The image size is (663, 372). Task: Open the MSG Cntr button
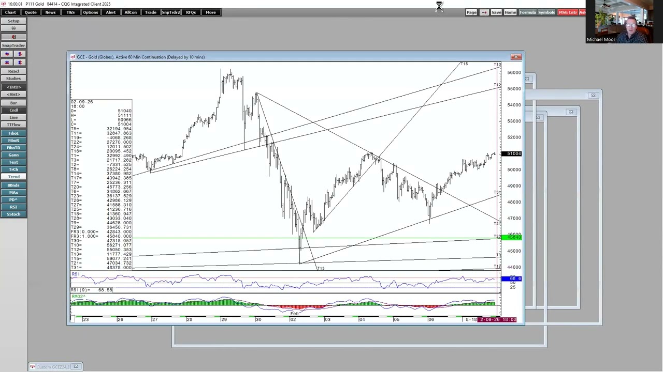tap(568, 12)
